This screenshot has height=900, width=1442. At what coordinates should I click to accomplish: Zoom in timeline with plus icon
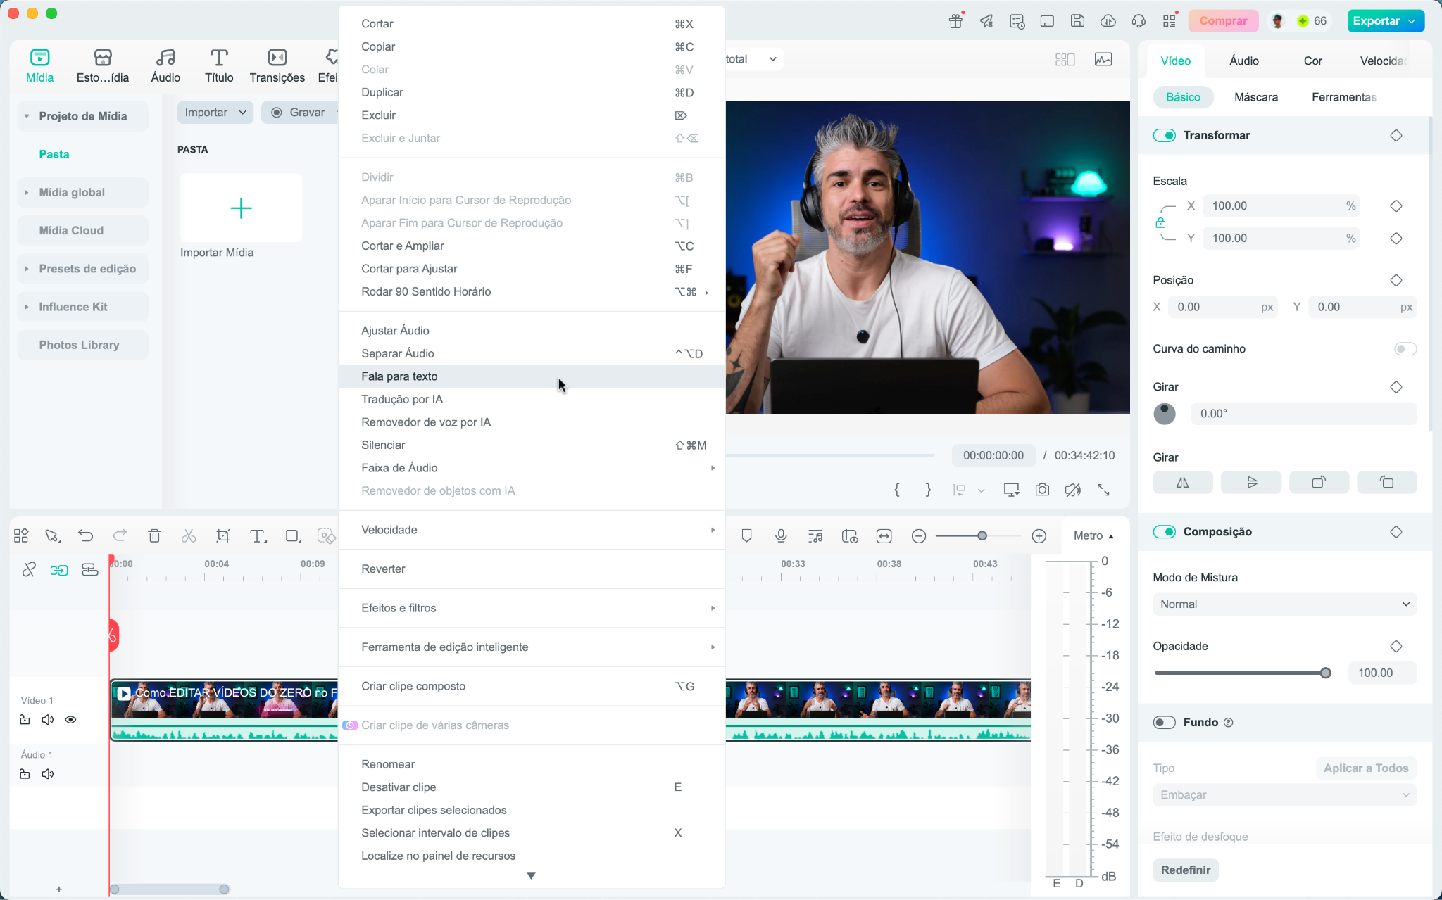tap(1039, 536)
